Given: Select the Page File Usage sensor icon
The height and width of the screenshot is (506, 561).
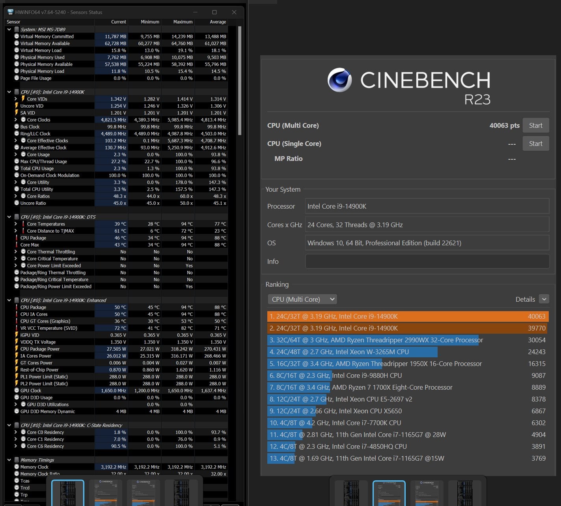Looking at the screenshot, I should click(17, 78).
